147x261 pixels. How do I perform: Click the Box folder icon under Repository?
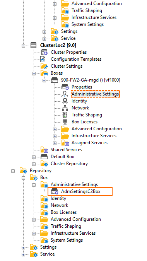34,177
